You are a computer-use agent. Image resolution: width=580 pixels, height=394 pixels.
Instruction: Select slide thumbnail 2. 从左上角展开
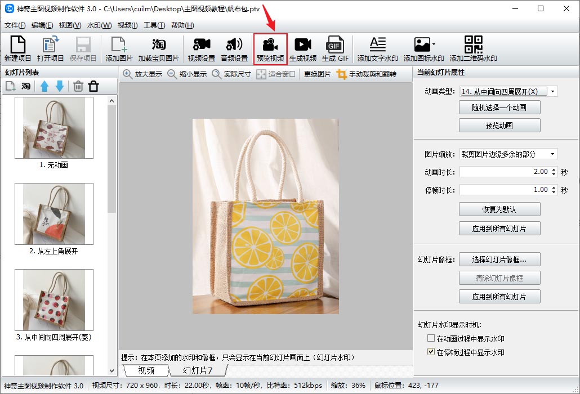[x=54, y=214]
